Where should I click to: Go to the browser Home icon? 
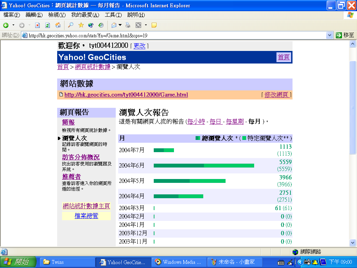tap(58, 25)
